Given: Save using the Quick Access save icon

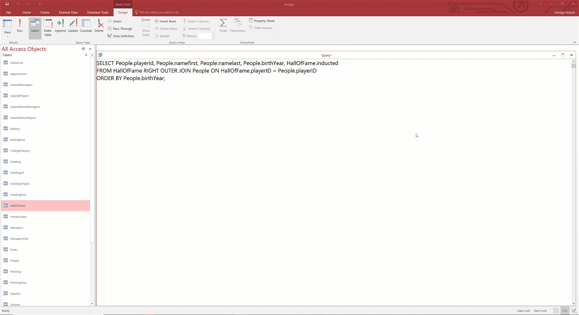Looking at the screenshot, I should (x=7, y=4).
